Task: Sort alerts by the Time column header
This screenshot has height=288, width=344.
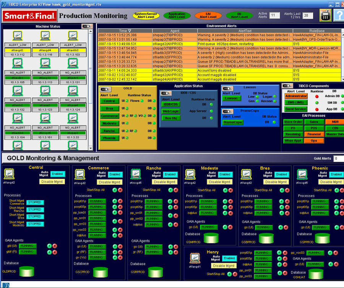Action: [x=125, y=31]
